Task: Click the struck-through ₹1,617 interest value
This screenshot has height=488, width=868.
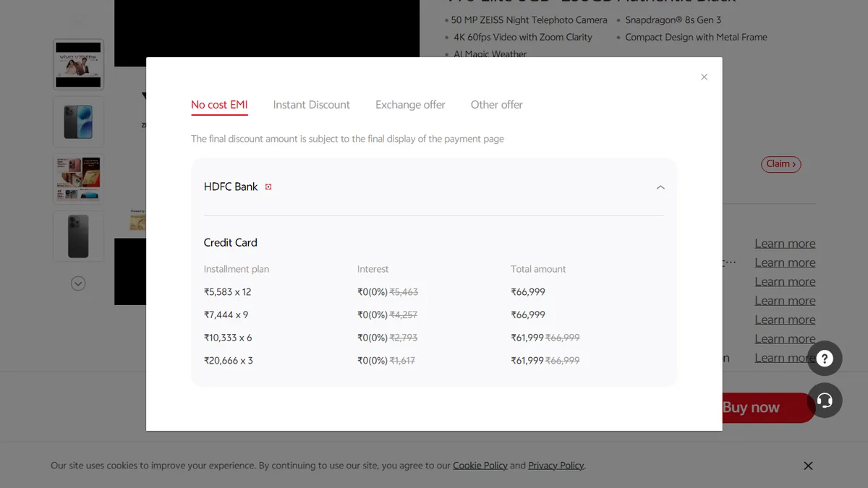Action: tap(402, 360)
